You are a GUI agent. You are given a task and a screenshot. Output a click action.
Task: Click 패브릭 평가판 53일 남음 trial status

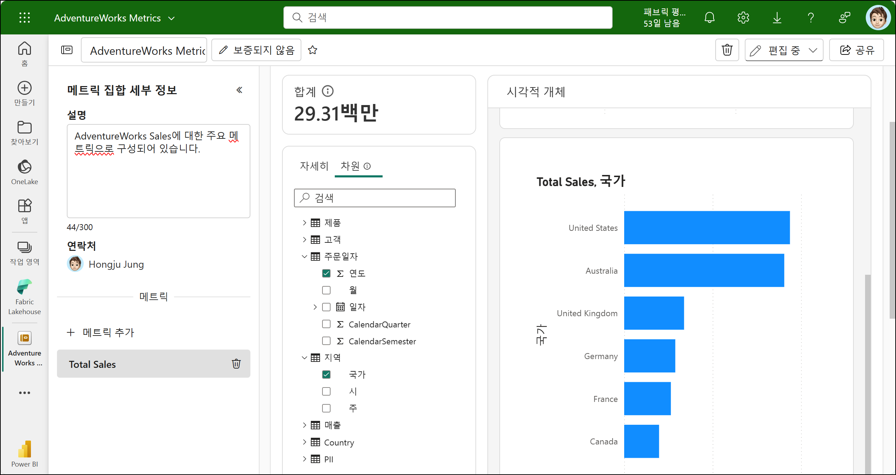point(664,18)
